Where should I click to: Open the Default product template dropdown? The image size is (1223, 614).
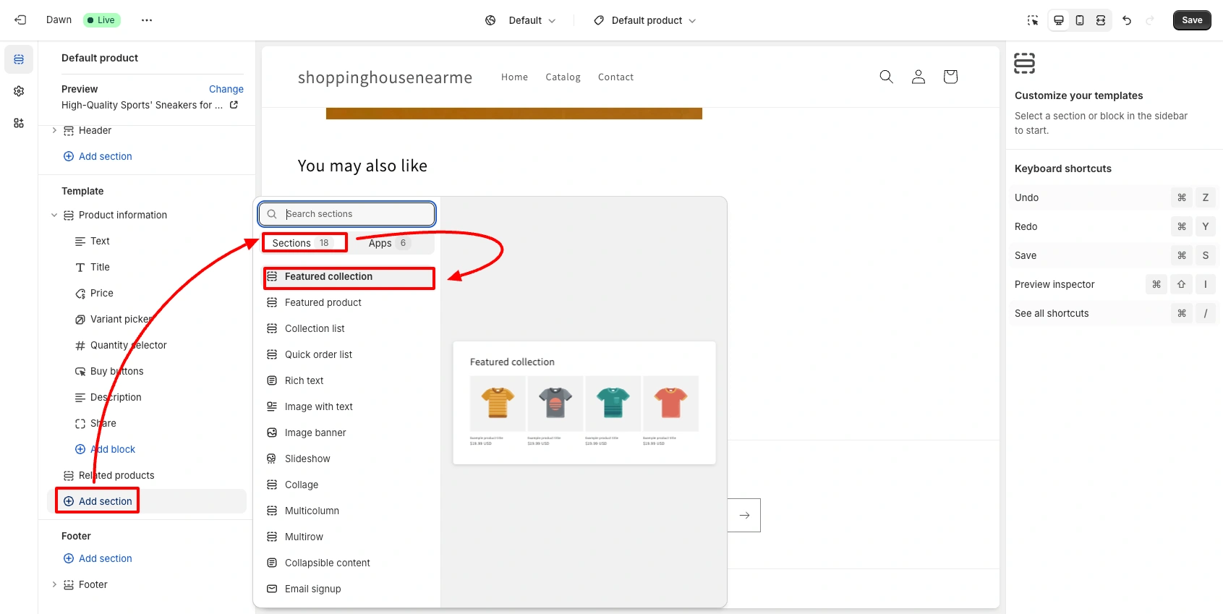645,20
